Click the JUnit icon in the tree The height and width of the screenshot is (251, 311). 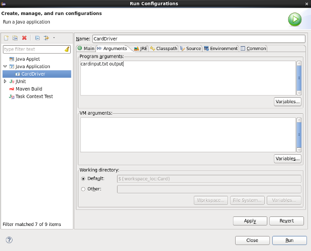click(x=12, y=82)
